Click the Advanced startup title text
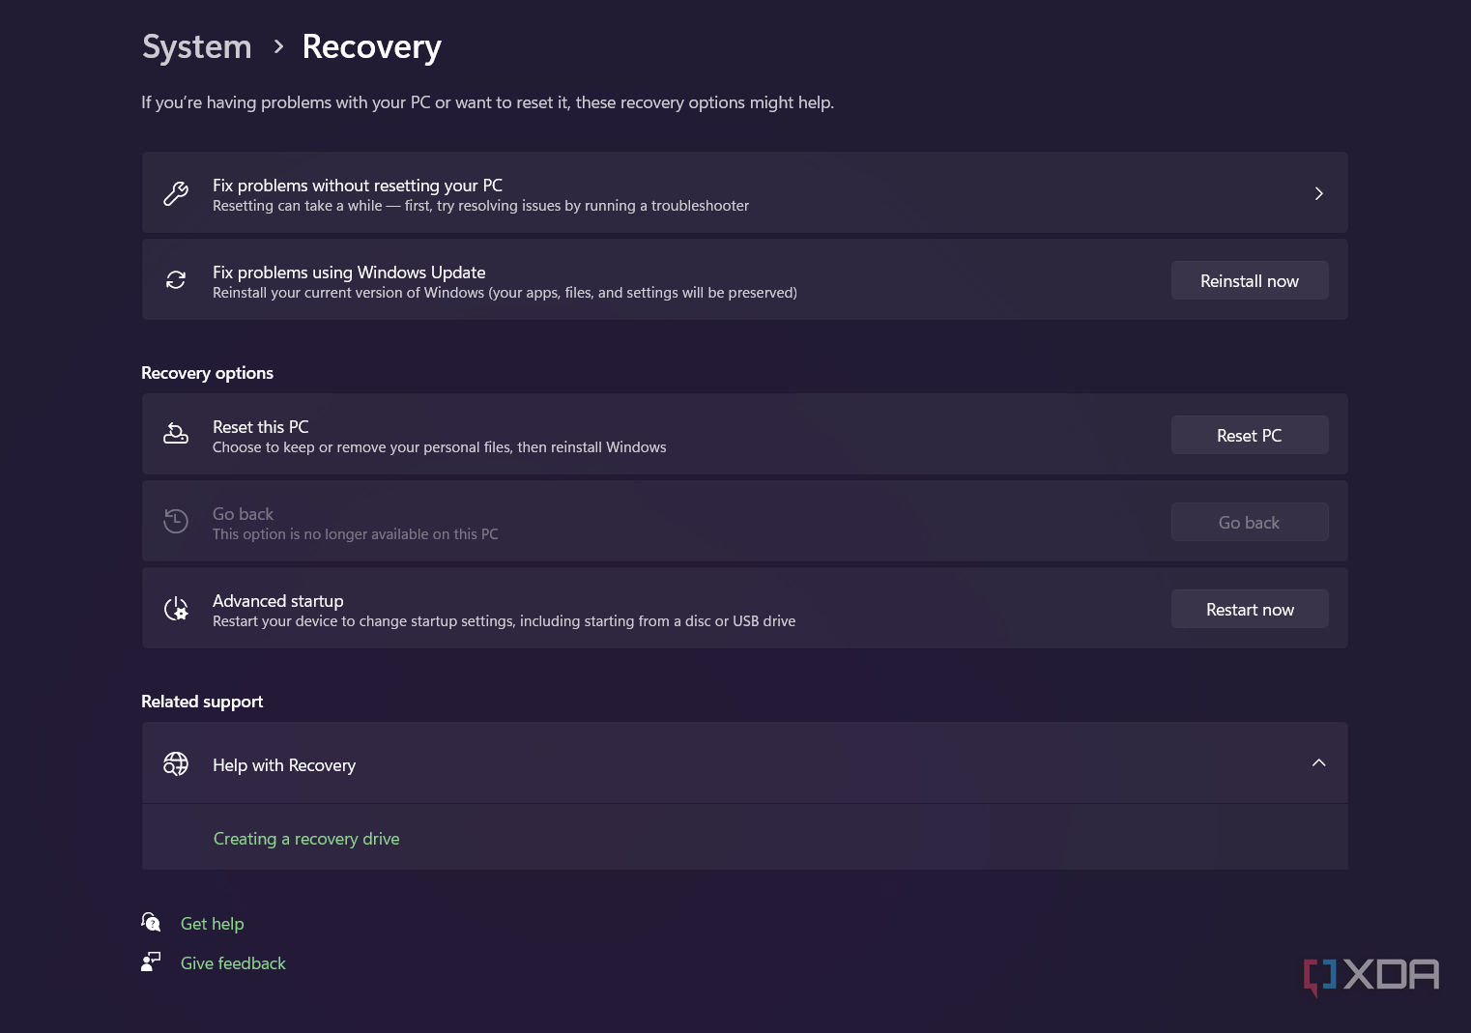Screen dimensions: 1471x1033 (278, 601)
